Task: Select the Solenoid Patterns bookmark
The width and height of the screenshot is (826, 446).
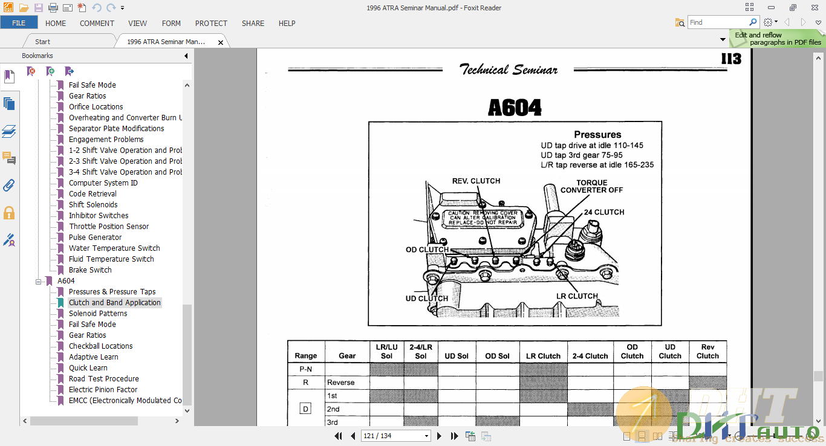Action: 98,314
